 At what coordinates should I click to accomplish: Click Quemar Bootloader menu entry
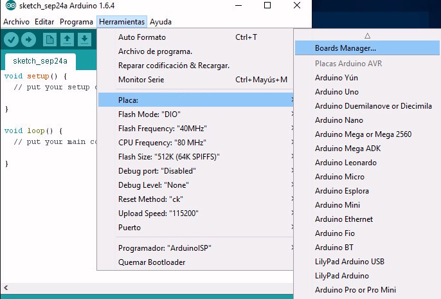click(x=152, y=262)
